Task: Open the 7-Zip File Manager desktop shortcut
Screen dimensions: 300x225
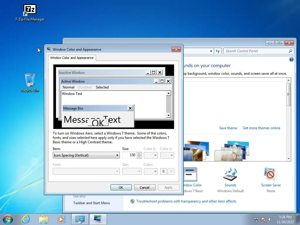Action: (30, 12)
